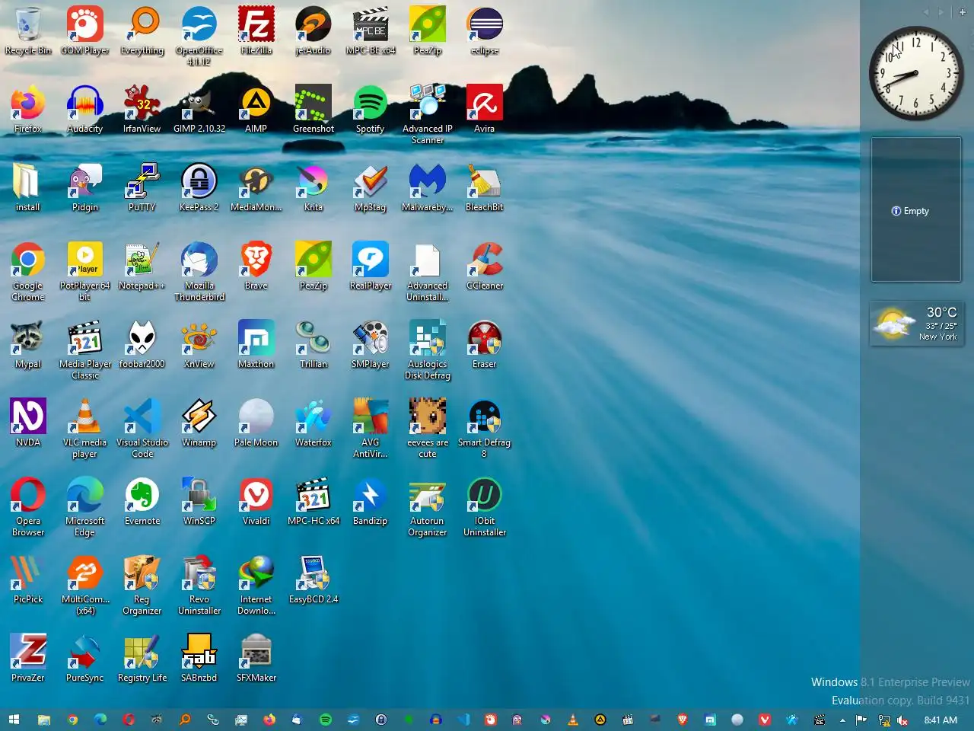Viewport: 974px width, 731px height.
Task: Open the Pale Moon desktop shortcut
Action: click(x=256, y=423)
